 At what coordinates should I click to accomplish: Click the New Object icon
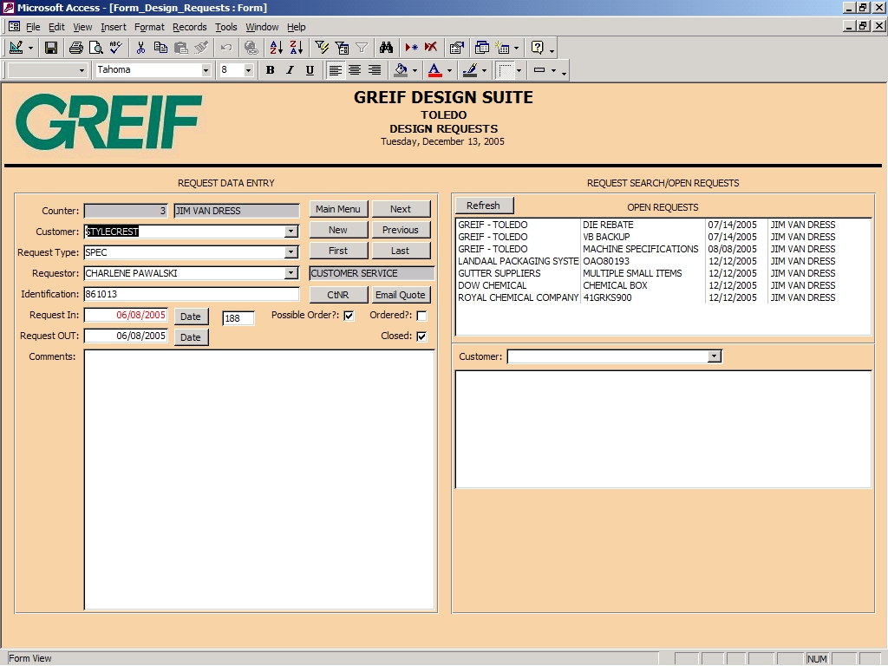502,48
